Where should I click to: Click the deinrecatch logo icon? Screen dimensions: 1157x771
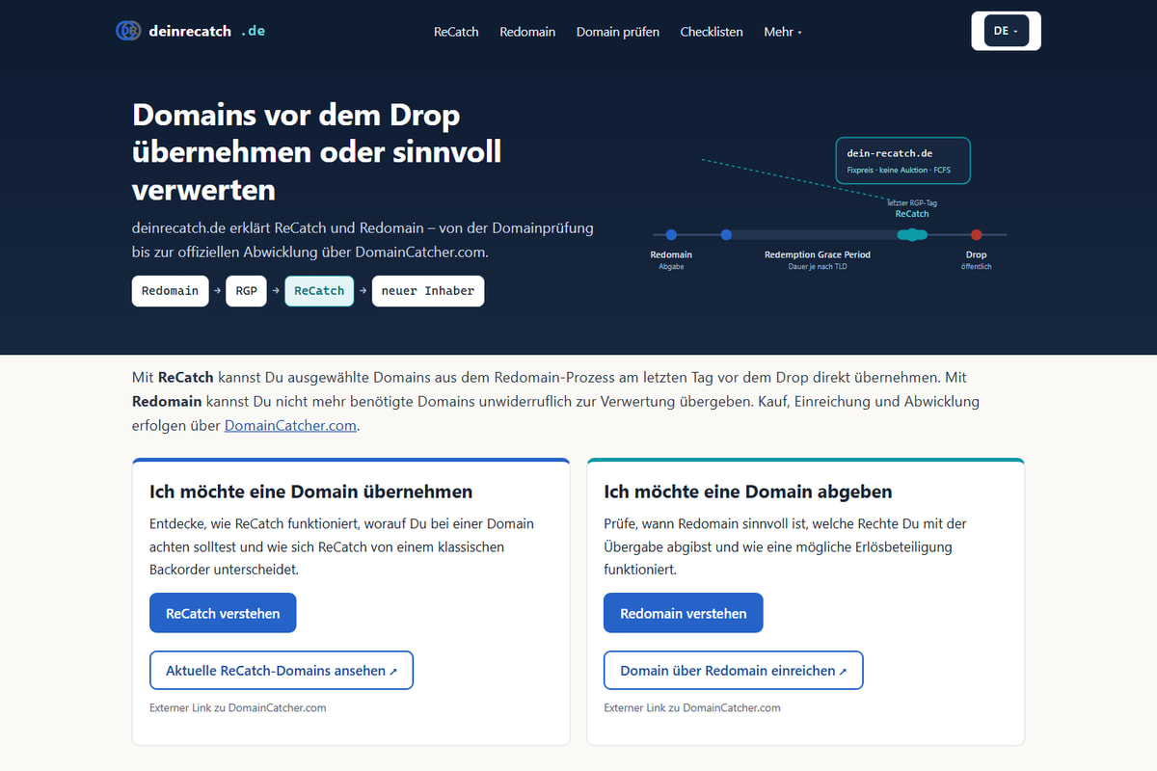pos(128,31)
